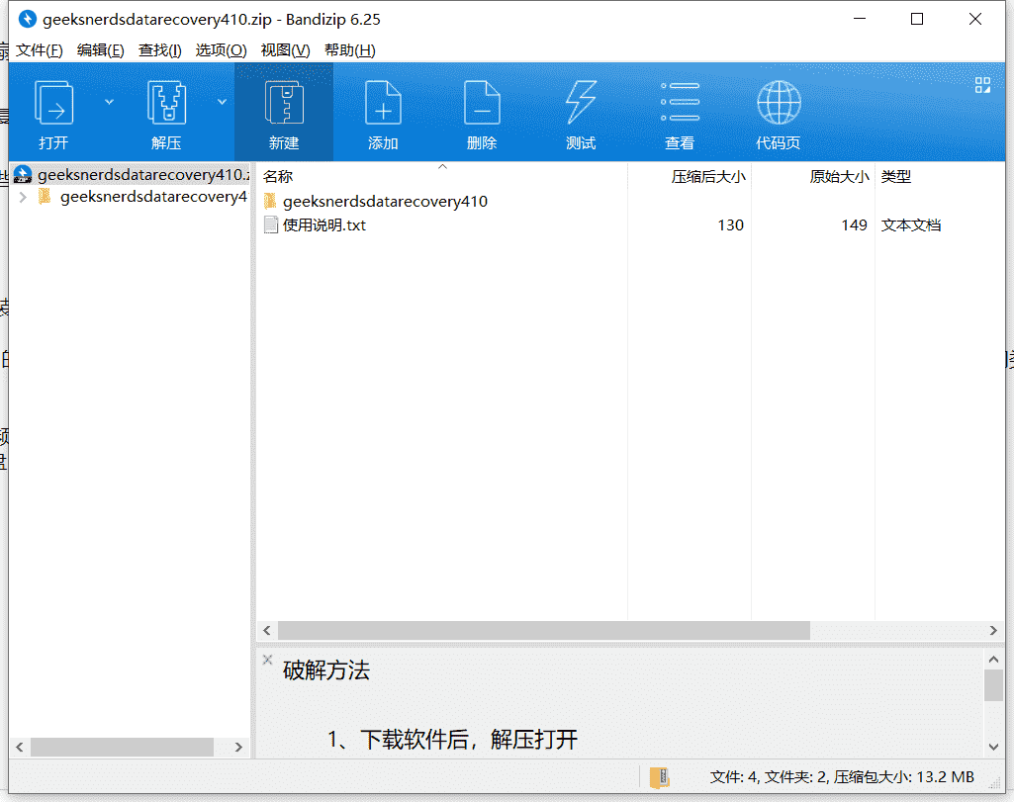
Task: Click the tree panel horizontal scrollbar thumb
Action: 123,747
